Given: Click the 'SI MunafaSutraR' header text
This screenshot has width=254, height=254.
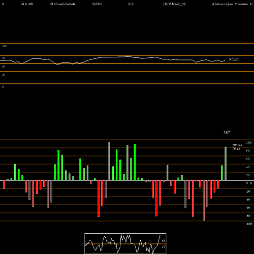Looking at the screenshot, I should pos(62,4).
